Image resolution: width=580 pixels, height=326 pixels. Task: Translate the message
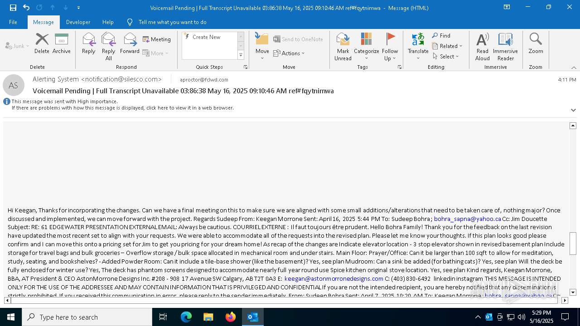(x=418, y=47)
